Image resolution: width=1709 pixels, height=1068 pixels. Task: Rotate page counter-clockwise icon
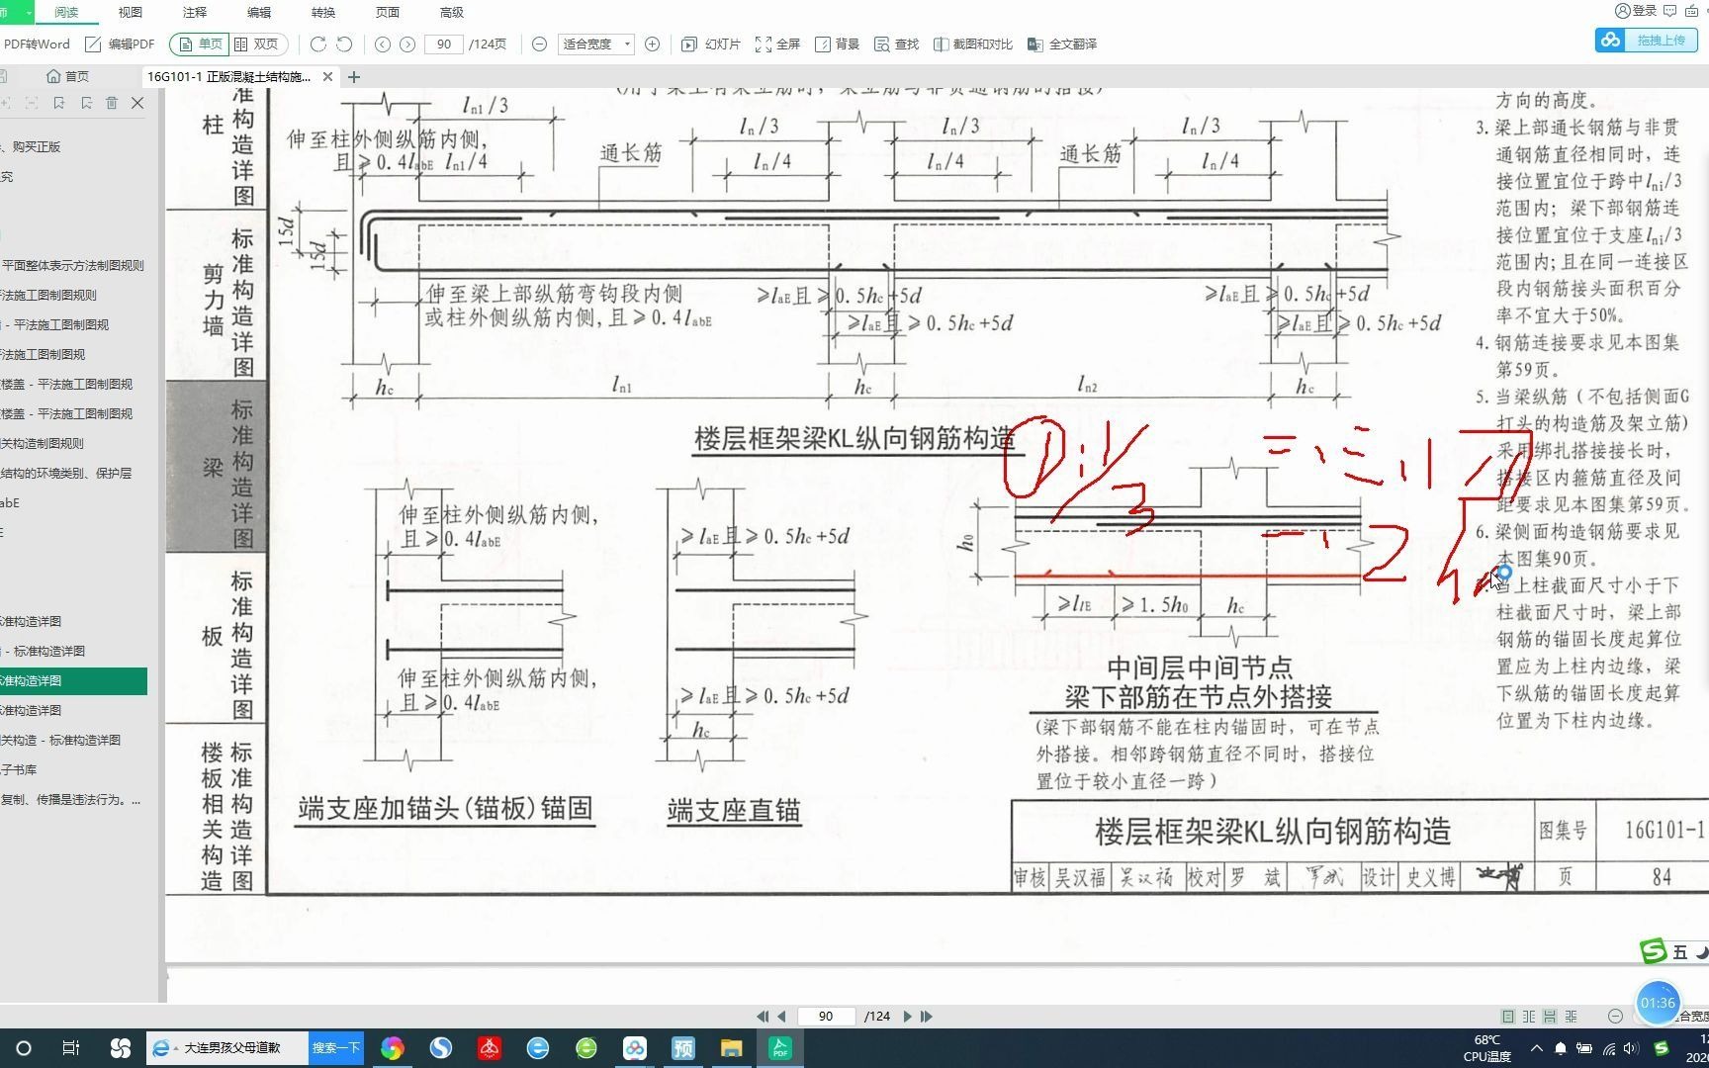tap(344, 44)
